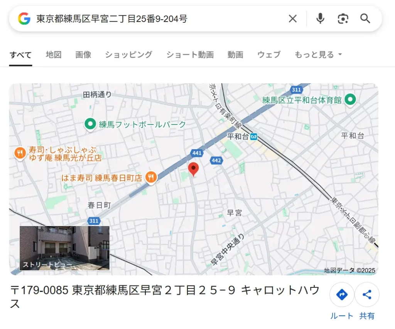Screen dimensions: 395x329
Task: Switch to the 画像 tab
Action: point(83,54)
